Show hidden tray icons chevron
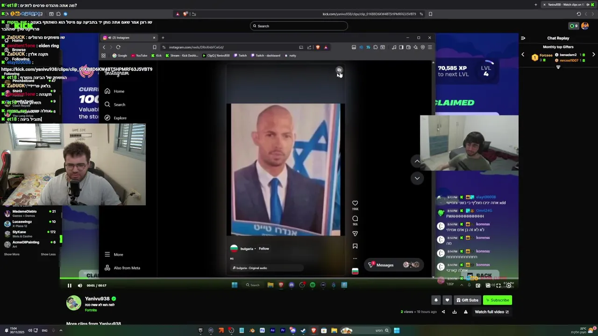 (61, 330)
